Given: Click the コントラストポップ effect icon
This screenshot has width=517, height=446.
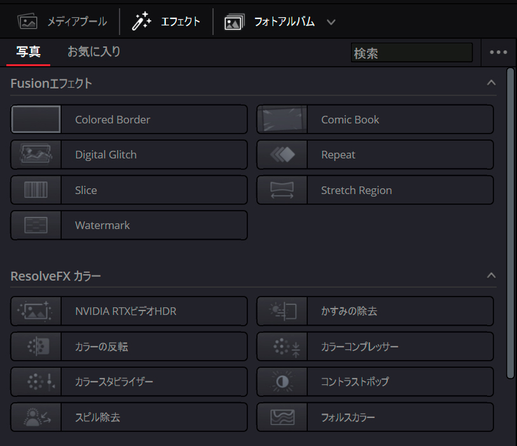Looking at the screenshot, I should click(282, 382).
